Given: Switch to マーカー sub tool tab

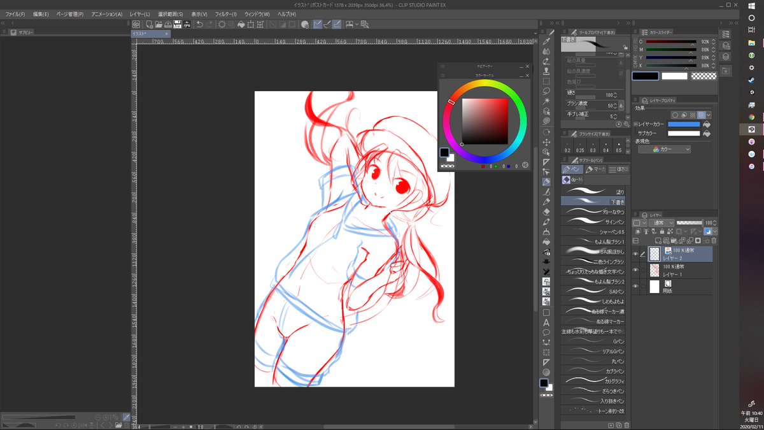Looking at the screenshot, I should [596, 169].
